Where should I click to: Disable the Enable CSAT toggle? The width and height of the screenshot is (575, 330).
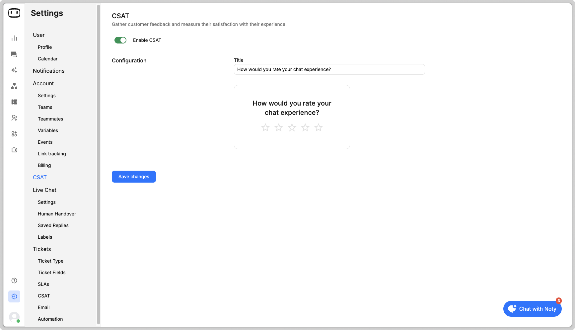point(120,40)
